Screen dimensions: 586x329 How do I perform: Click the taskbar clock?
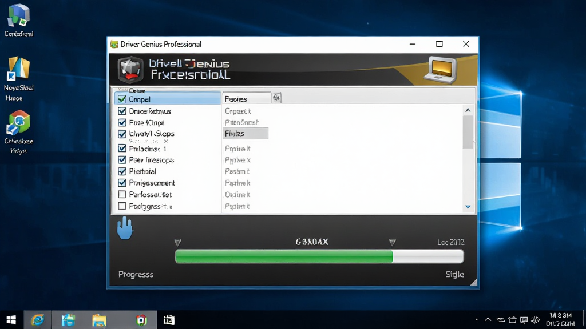pos(560,320)
